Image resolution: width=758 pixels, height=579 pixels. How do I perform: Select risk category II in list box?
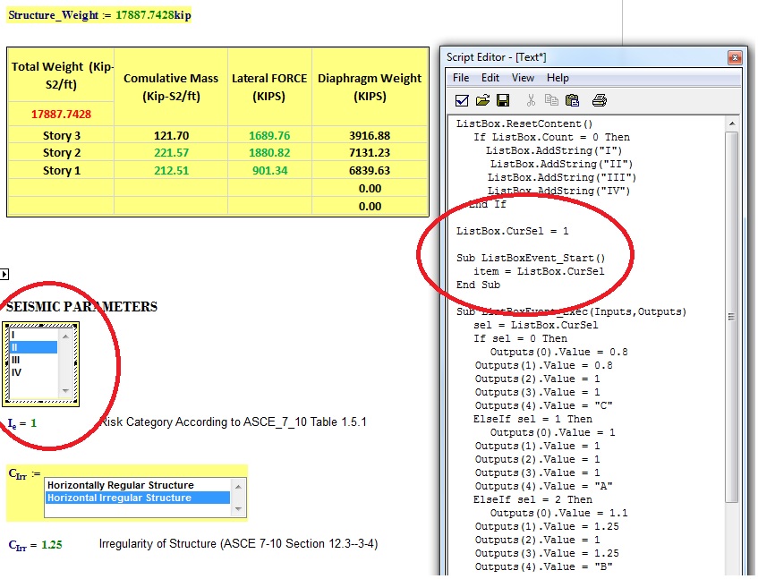33,347
